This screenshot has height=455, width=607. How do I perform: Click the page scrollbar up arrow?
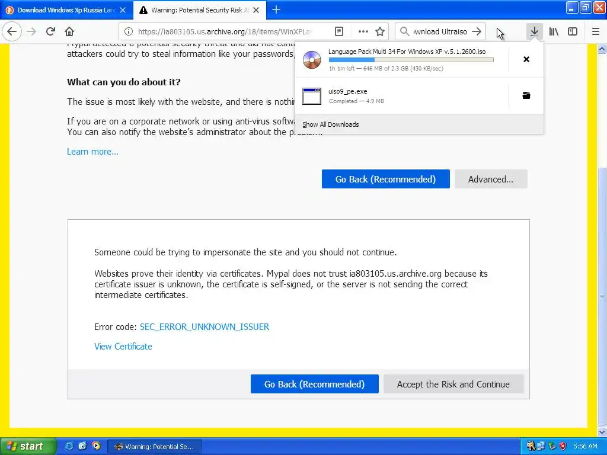(602, 49)
